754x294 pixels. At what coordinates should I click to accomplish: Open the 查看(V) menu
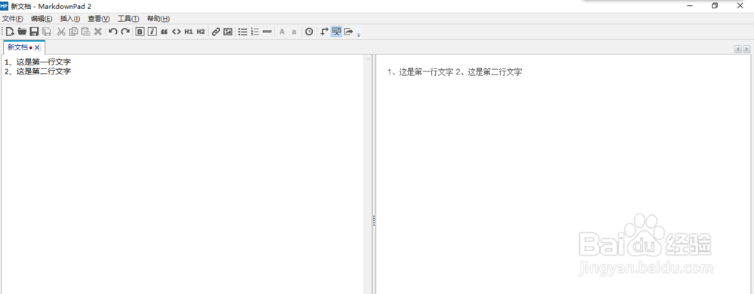click(99, 19)
